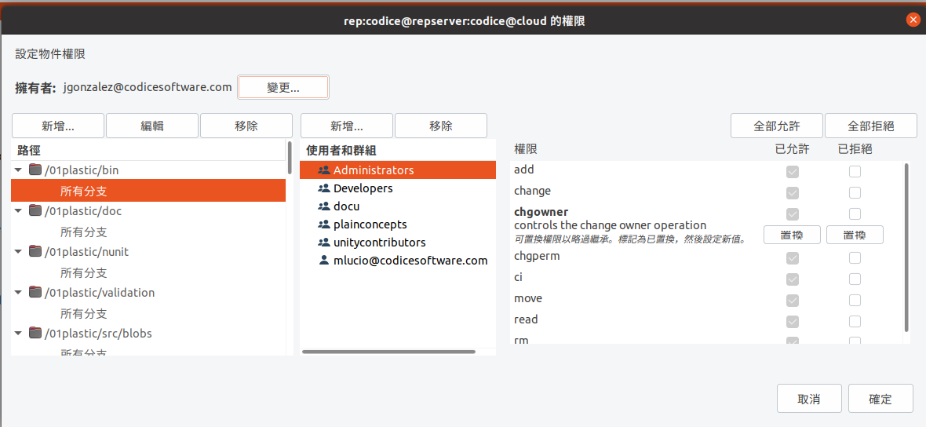Screen dimensions: 926x427
Task: Select the move permission row
Action: tap(706, 301)
